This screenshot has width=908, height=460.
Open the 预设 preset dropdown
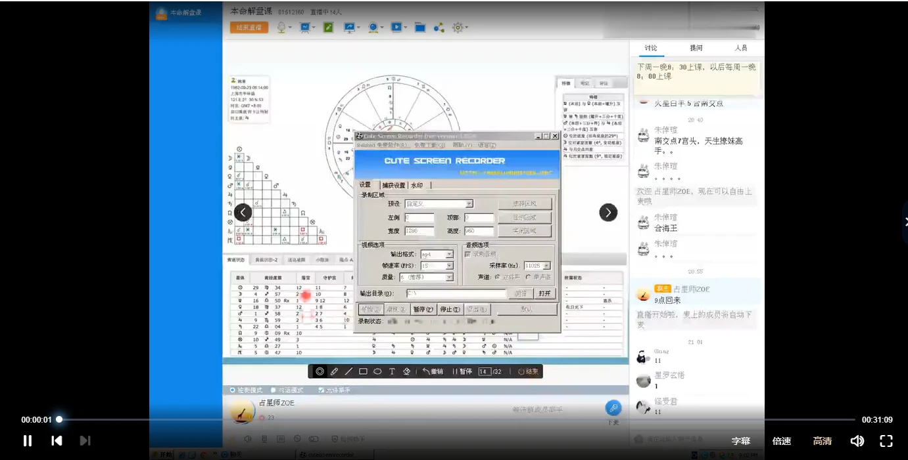[439, 204]
